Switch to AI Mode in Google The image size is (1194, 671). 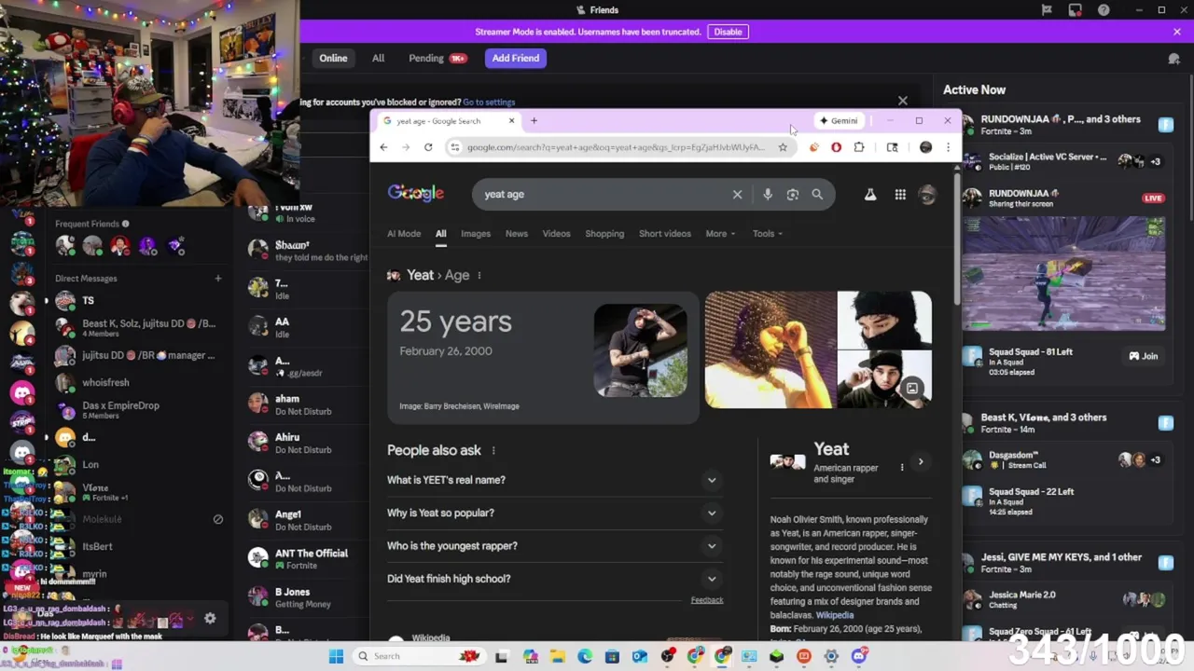[404, 234]
